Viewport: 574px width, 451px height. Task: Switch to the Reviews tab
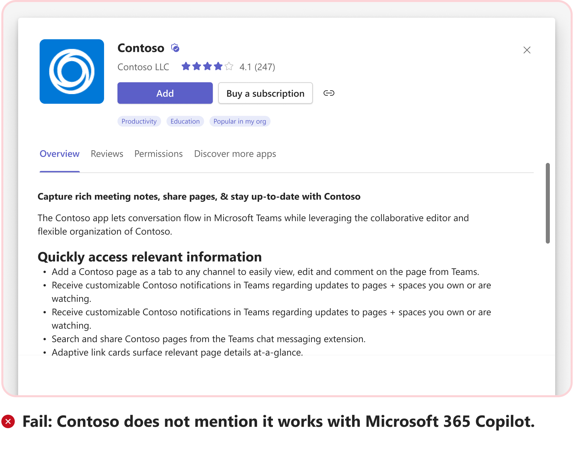click(x=106, y=154)
